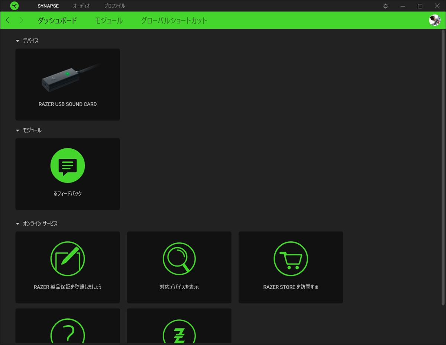The image size is (446, 345).
Task: Open settings via the gear icon
Action: [385, 6]
